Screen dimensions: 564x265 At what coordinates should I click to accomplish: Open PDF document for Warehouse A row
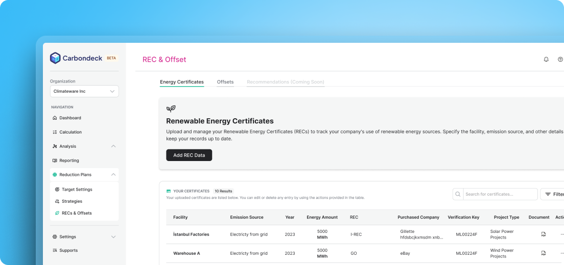pyautogui.click(x=544, y=253)
